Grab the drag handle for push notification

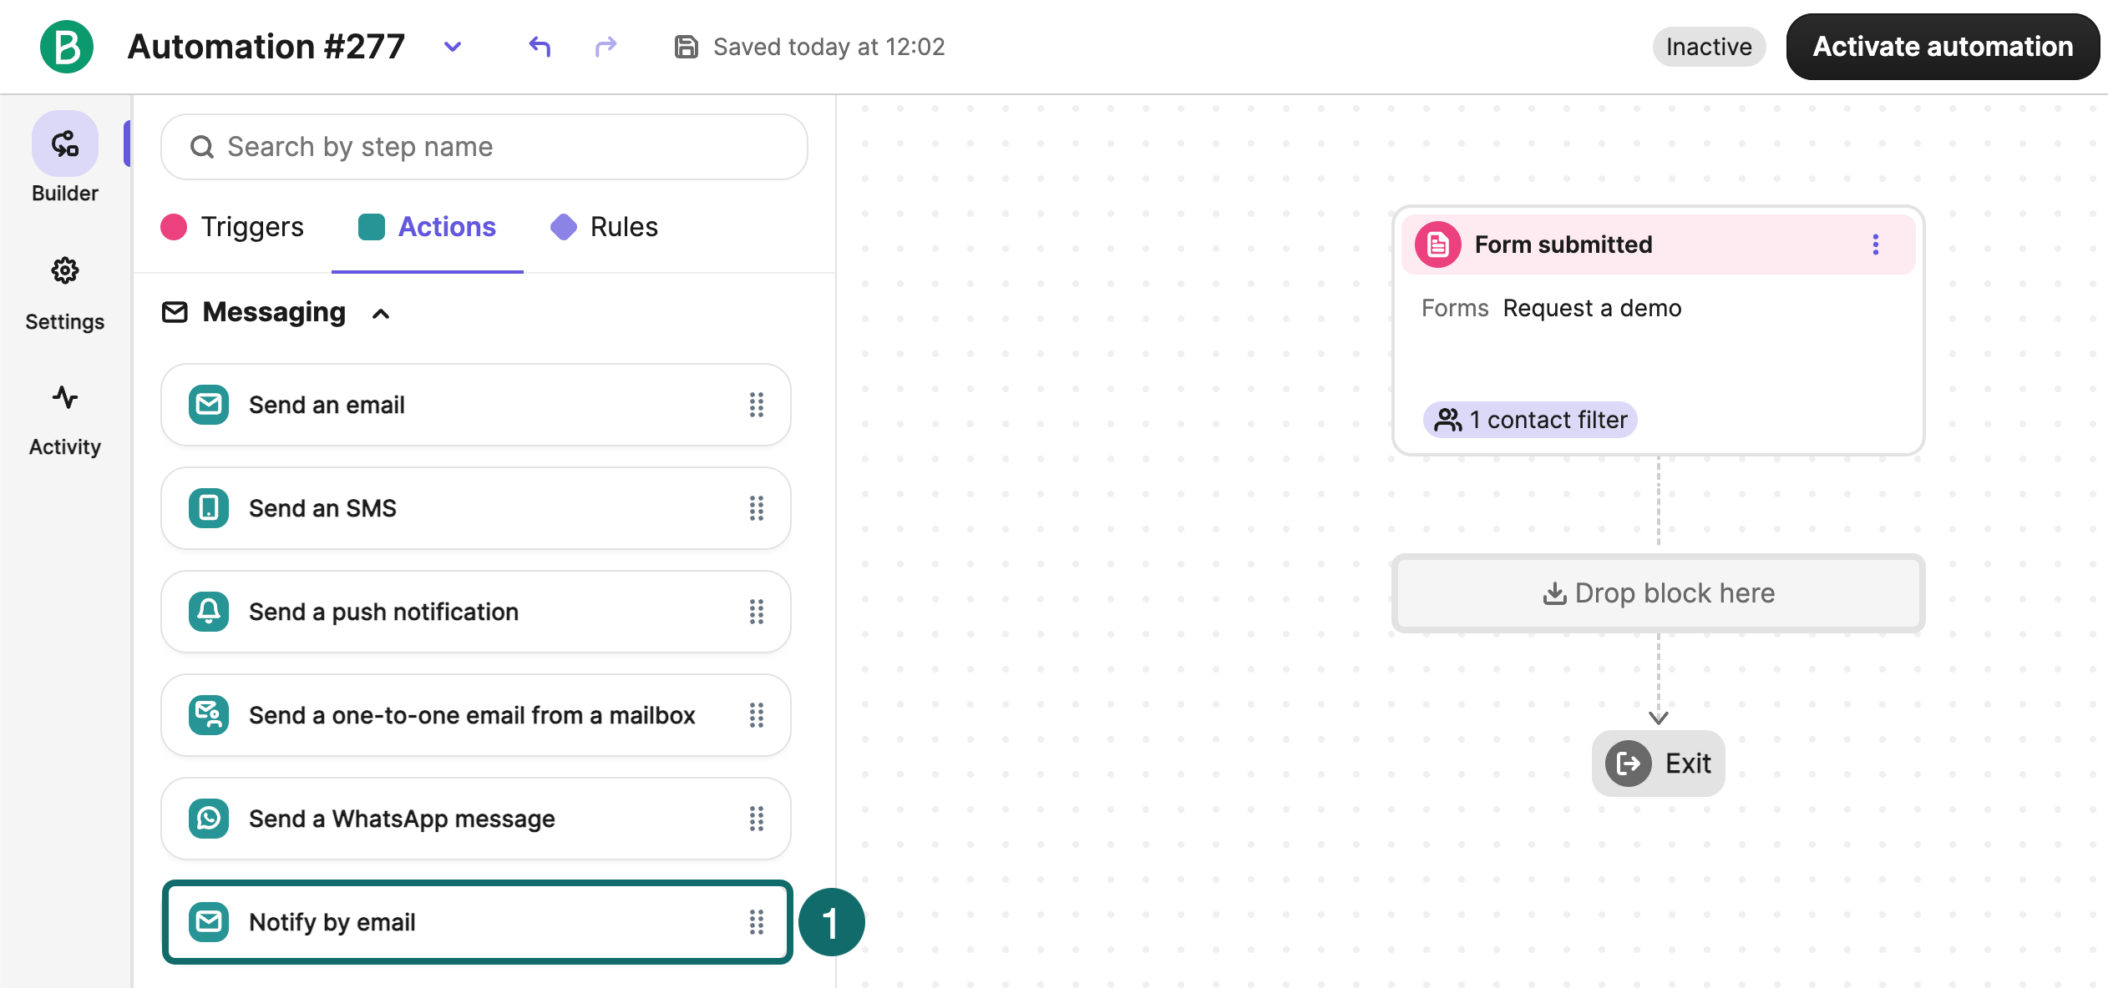(x=757, y=612)
